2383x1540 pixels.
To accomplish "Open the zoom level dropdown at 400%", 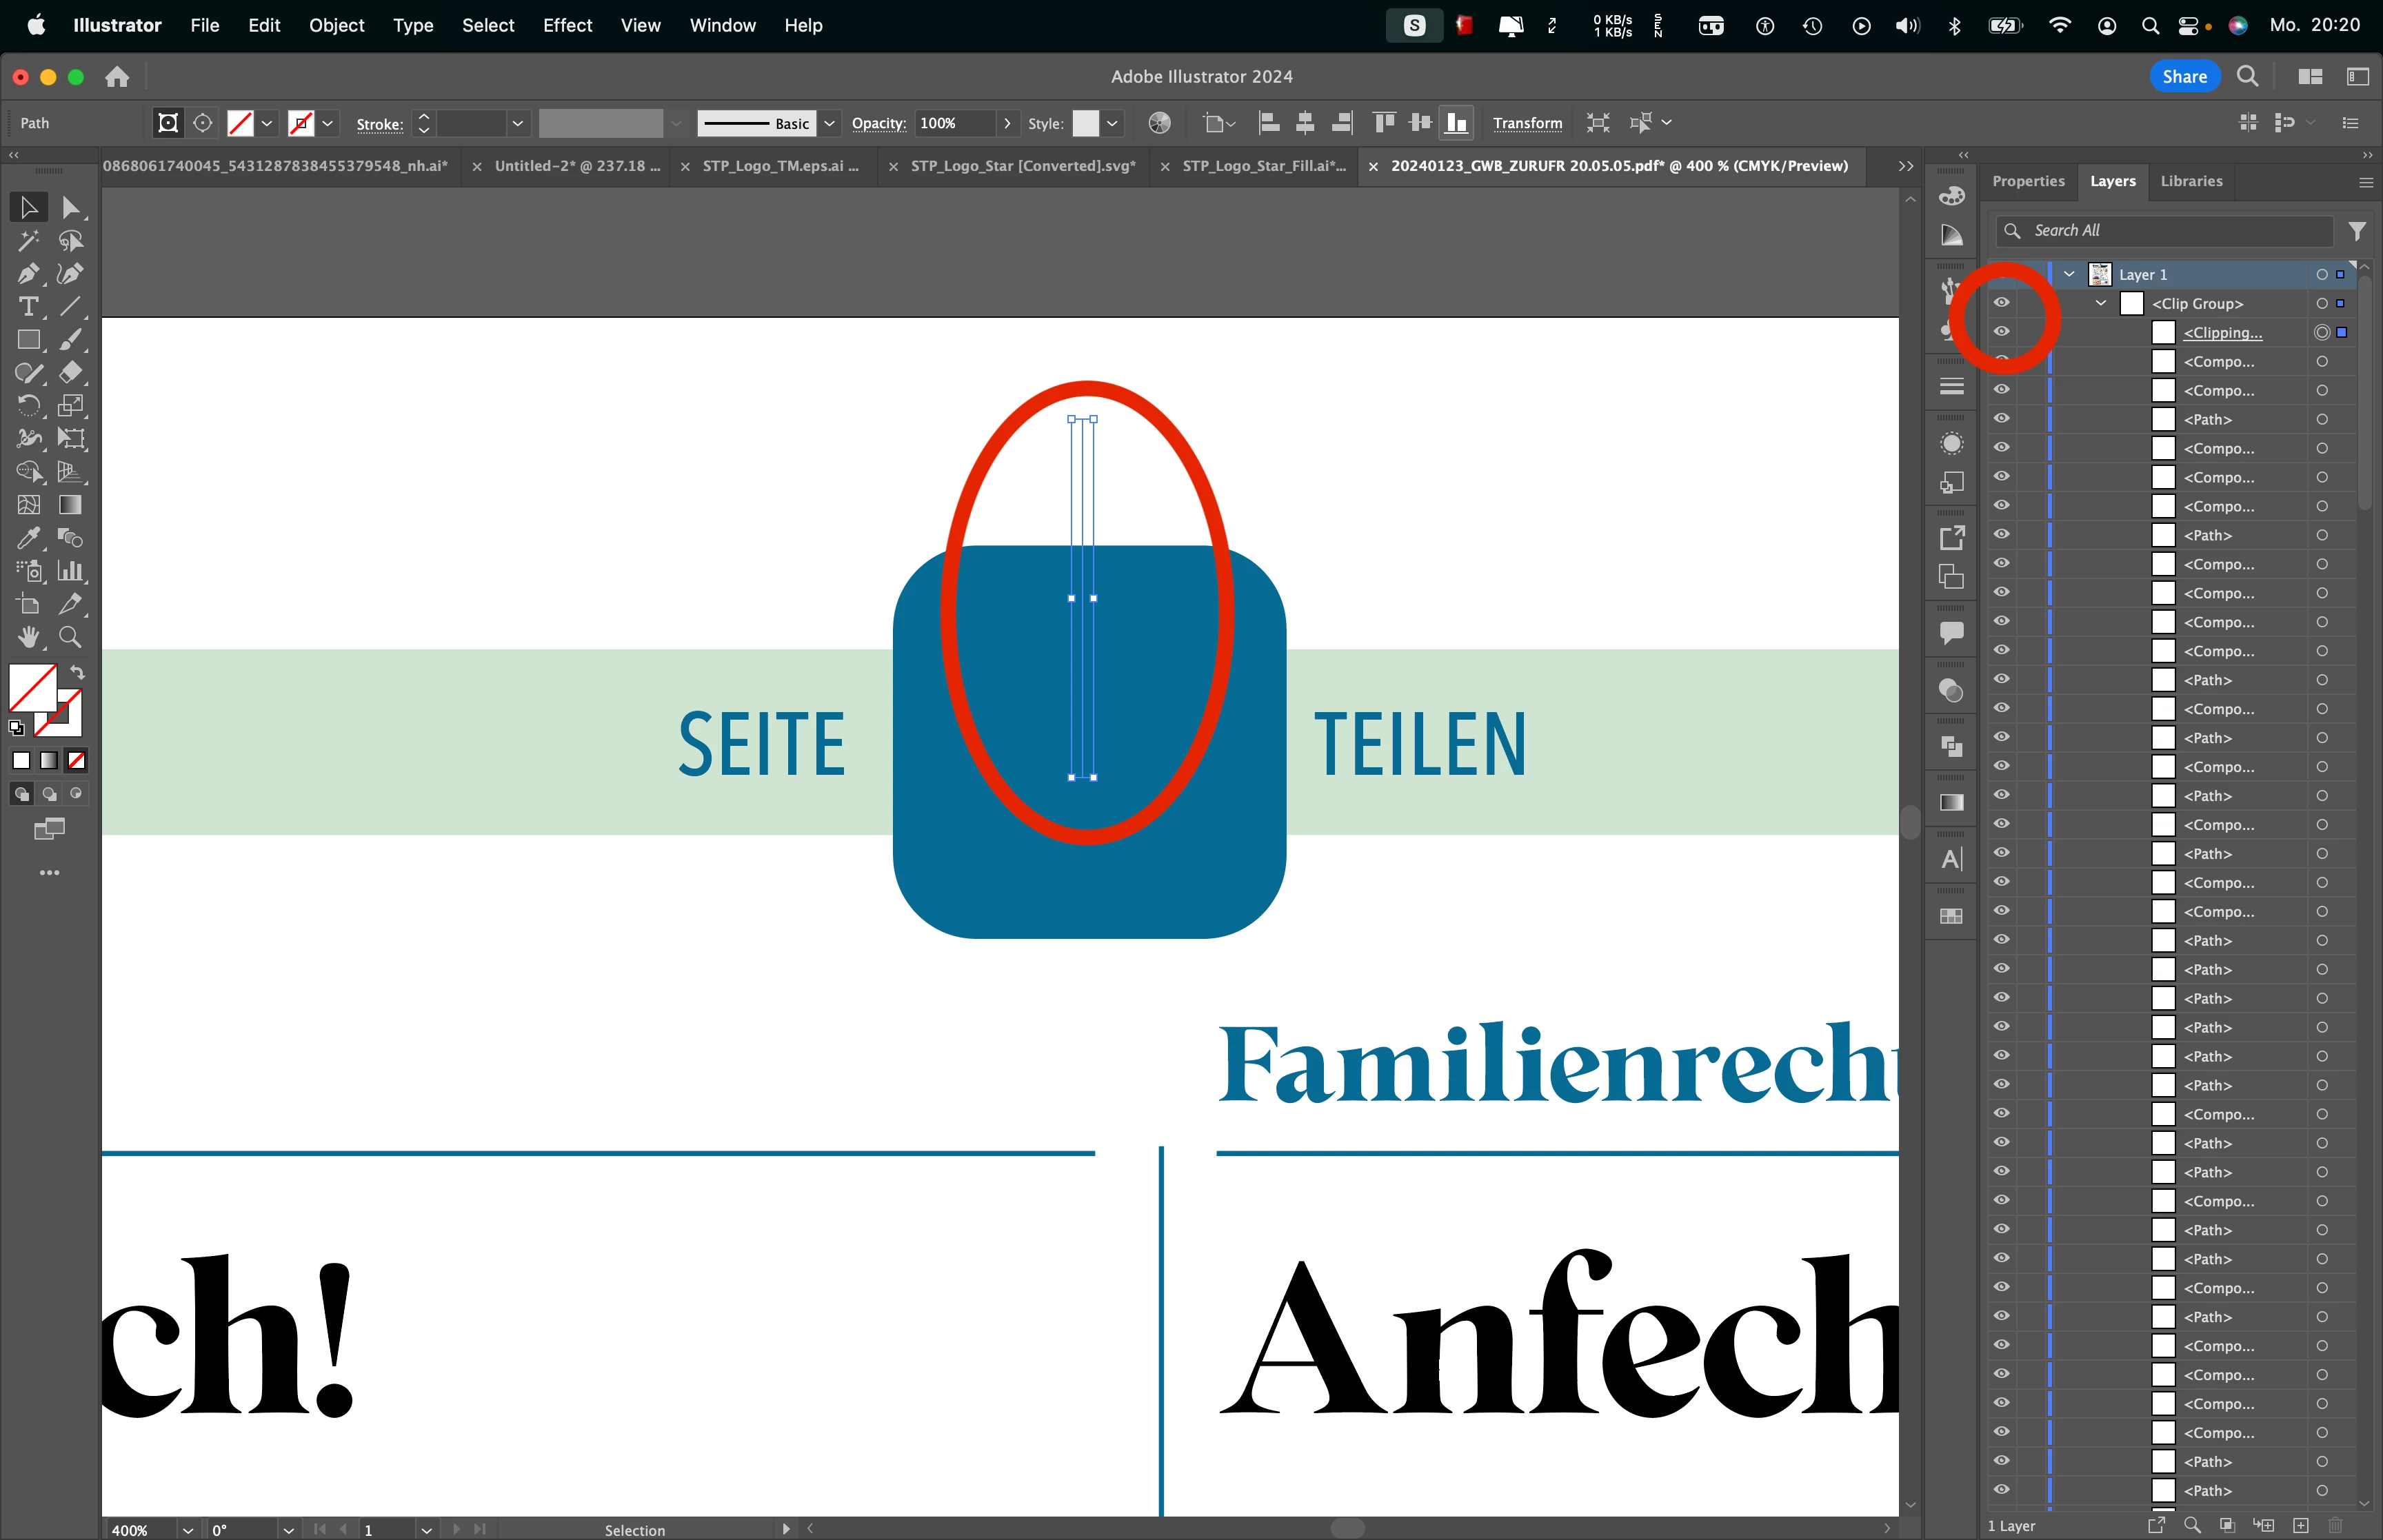I will [187, 1530].
